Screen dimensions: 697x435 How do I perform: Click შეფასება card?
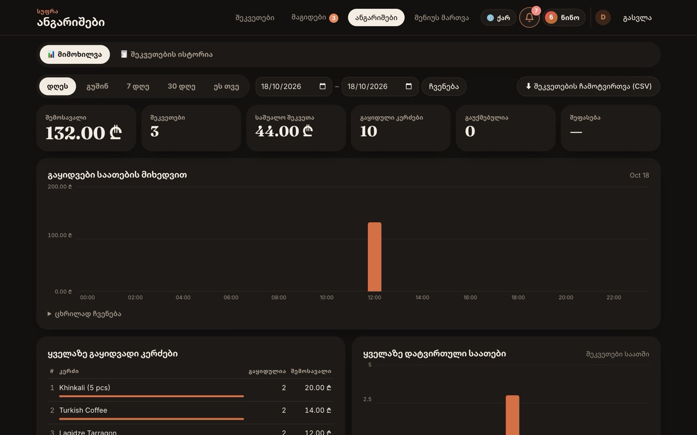point(610,128)
